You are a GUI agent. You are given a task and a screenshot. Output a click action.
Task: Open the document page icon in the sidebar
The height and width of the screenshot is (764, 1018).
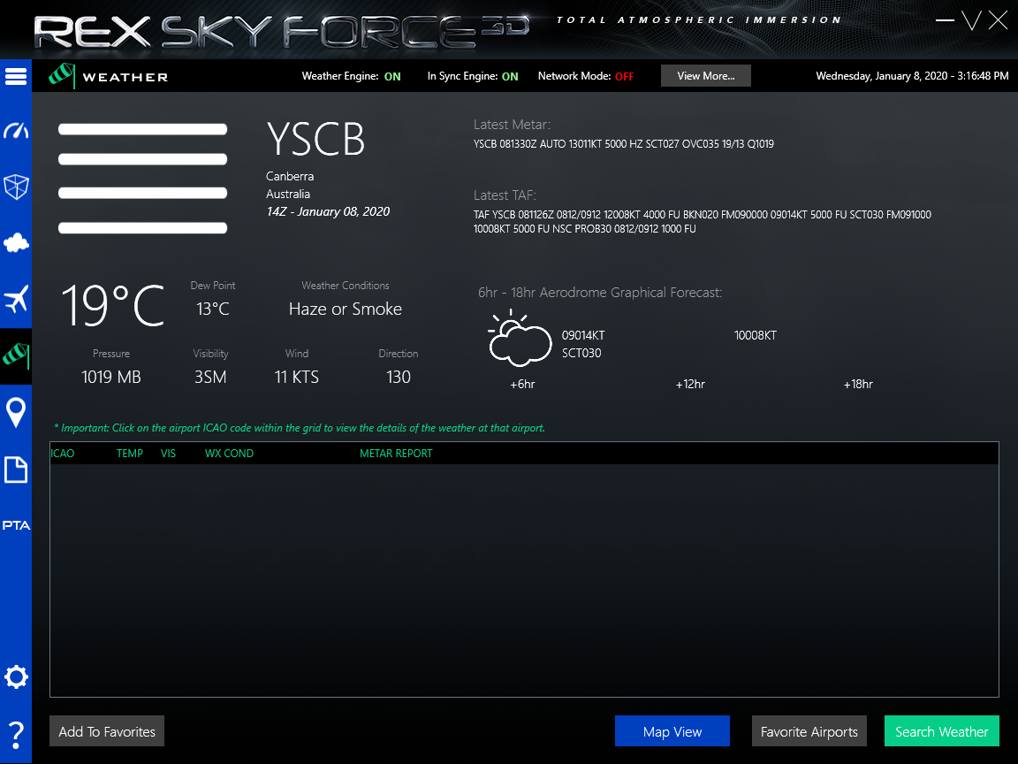point(16,469)
